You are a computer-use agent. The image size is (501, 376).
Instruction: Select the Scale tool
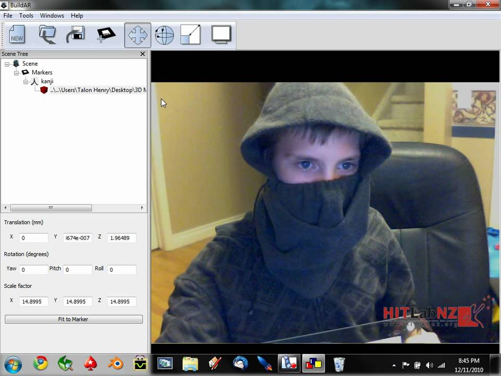(x=191, y=34)
